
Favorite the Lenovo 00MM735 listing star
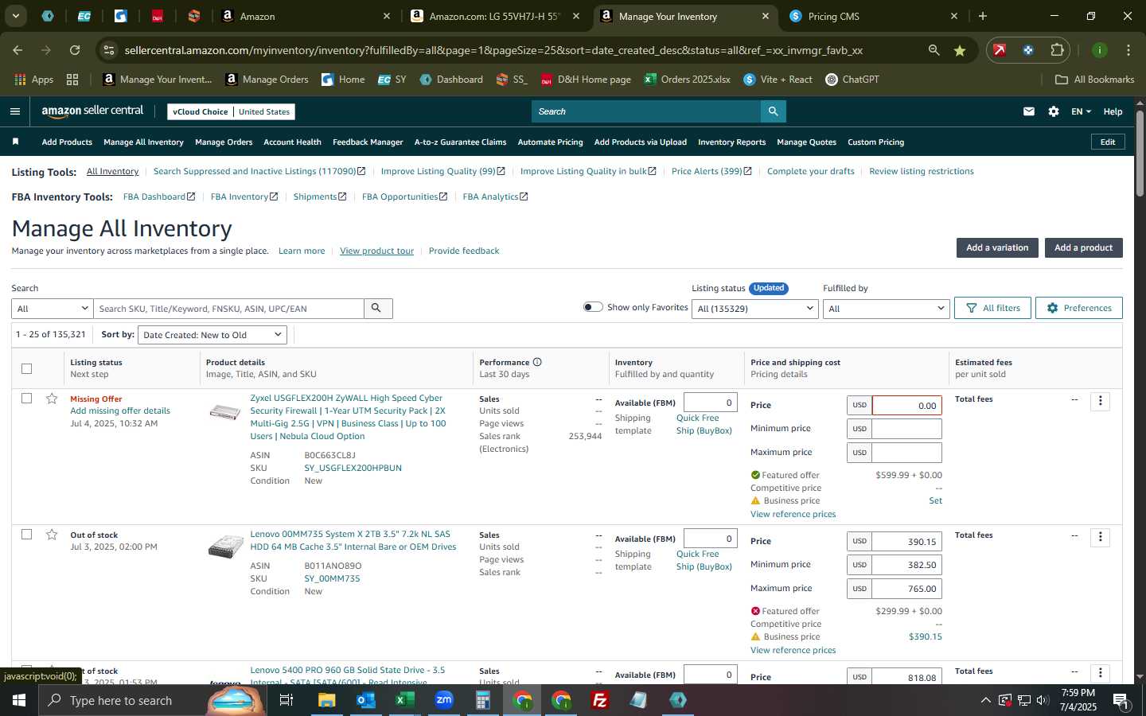[x=52, y=535]
